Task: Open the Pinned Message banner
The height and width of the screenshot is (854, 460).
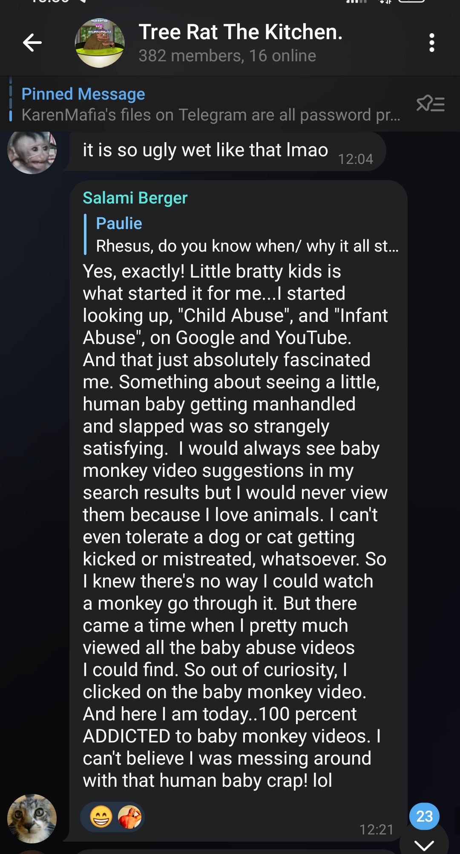Action: (x=83, y=94)
